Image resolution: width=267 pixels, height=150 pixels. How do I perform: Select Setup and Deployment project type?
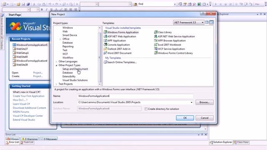tap(75, 69)
